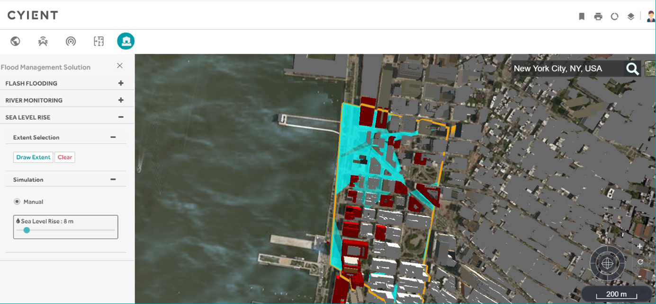Collapse the Sea Level Rise section
Screen dimensions: 656x304
[x=121, y=117]
